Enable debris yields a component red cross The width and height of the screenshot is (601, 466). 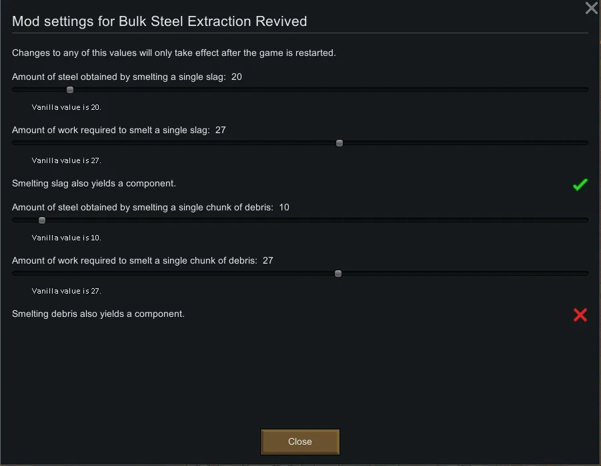pyautogui.click(x=580, y=315)
